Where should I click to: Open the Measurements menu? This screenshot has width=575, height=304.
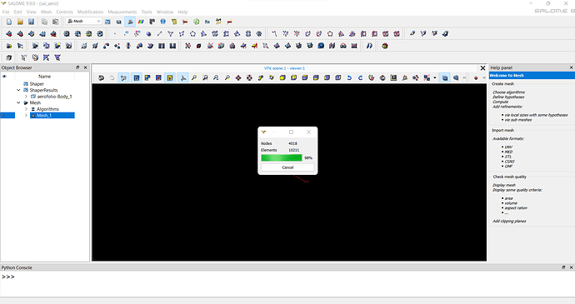point(122,12)
